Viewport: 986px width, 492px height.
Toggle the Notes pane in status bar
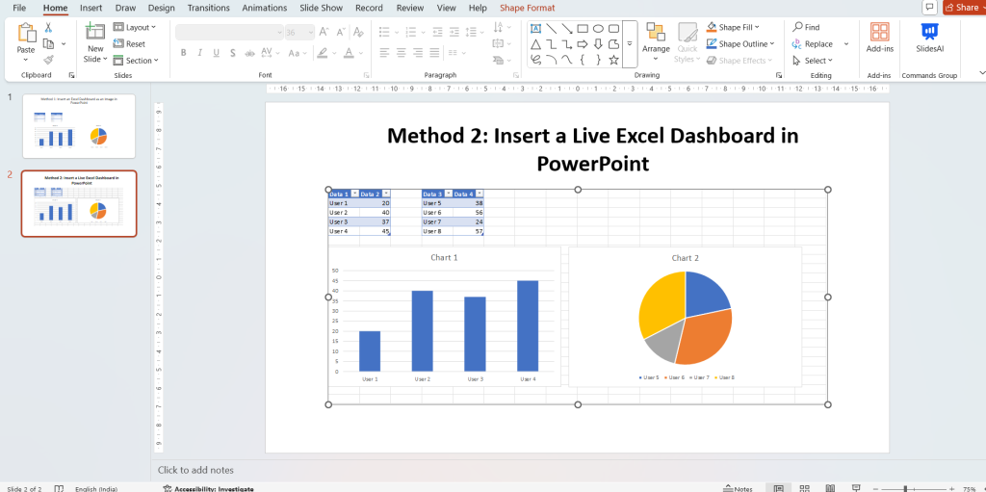739,488
